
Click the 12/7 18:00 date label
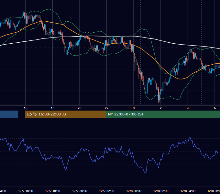(x=53, y=191)
